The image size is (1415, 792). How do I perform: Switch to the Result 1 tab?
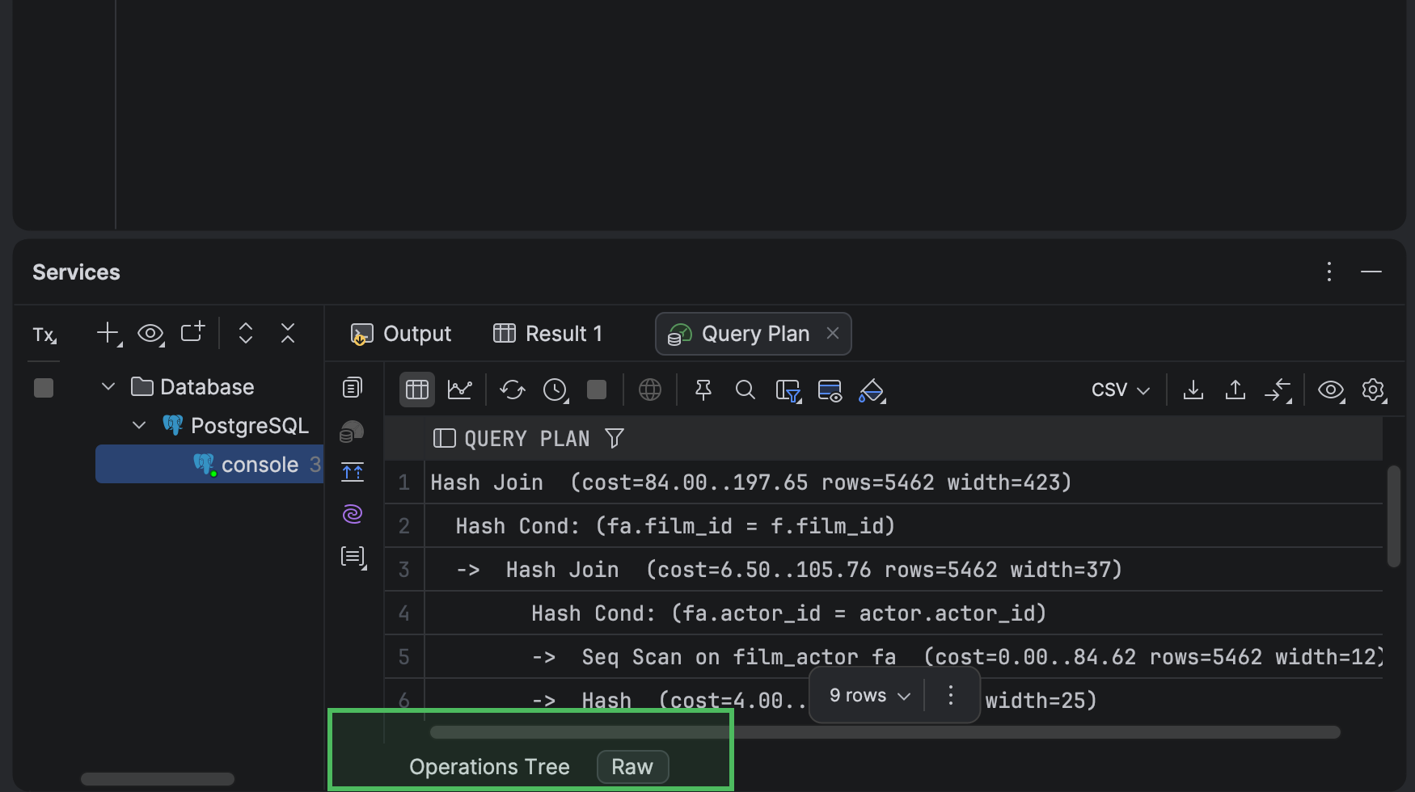point(548,334)
